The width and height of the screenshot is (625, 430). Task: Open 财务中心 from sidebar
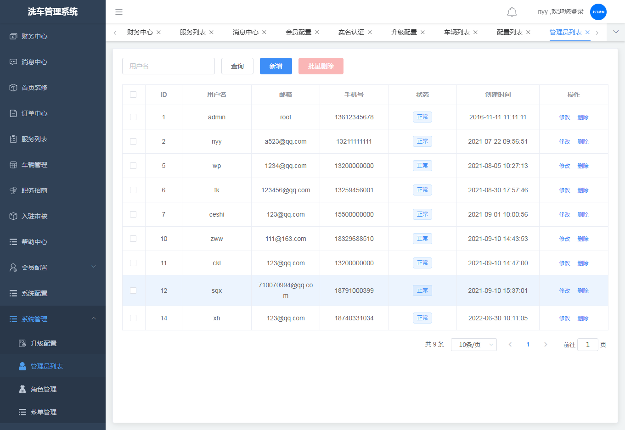click(34, 36)
